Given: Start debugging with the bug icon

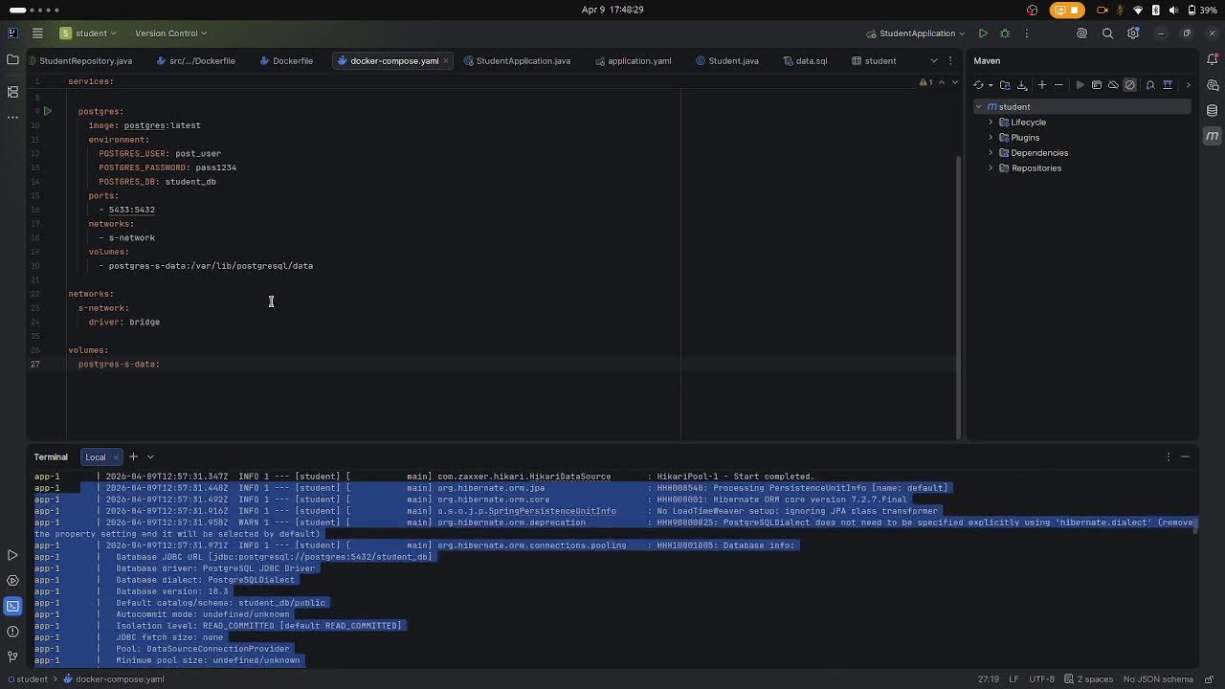Looking at the screenshot, I should point(1005,33).
